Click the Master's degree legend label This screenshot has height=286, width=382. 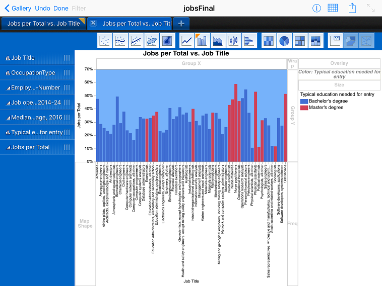point(326,108)
